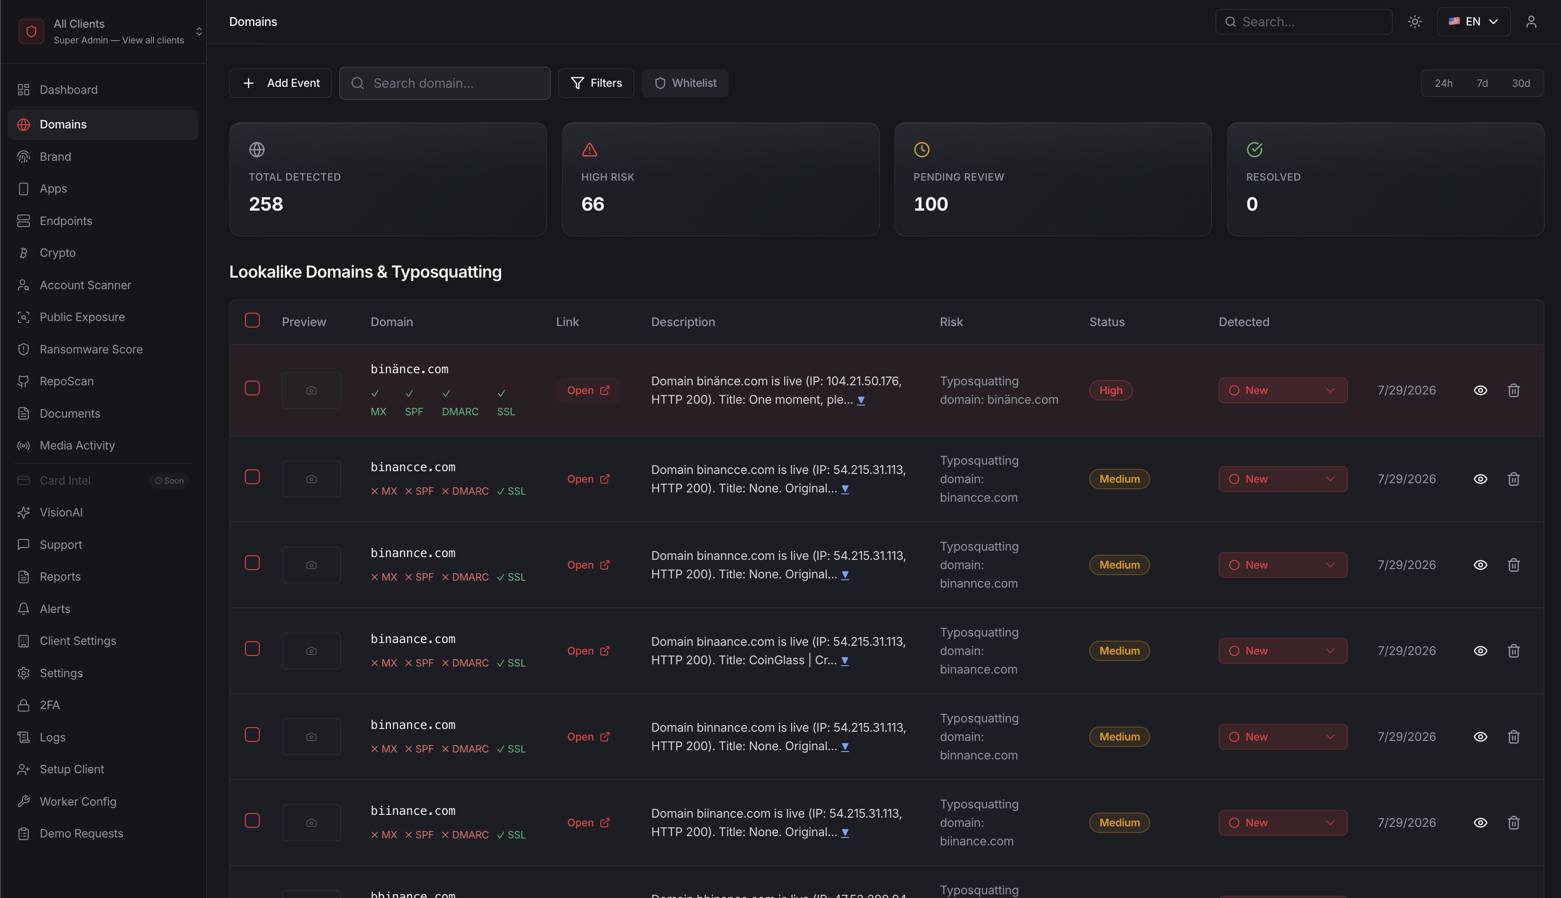
Task: Click the Pending Review clock icon
Action: pos(922,149)
